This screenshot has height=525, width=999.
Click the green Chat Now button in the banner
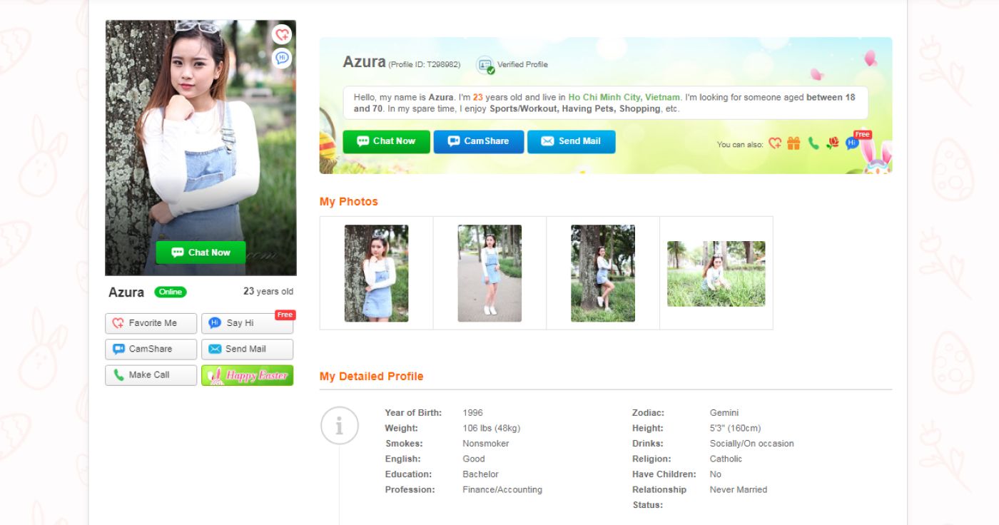(386, 141)
